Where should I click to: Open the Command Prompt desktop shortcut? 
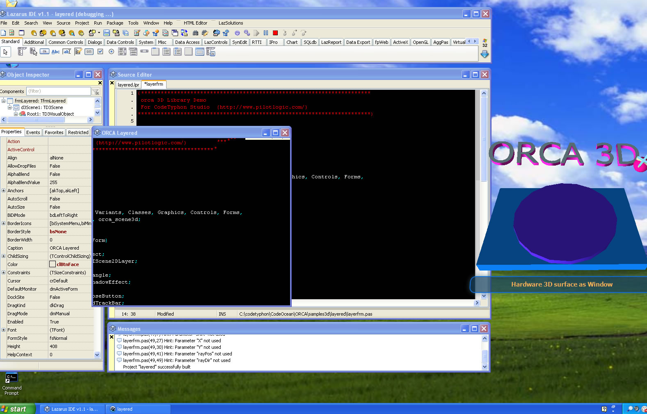click(x=11, y=384)
